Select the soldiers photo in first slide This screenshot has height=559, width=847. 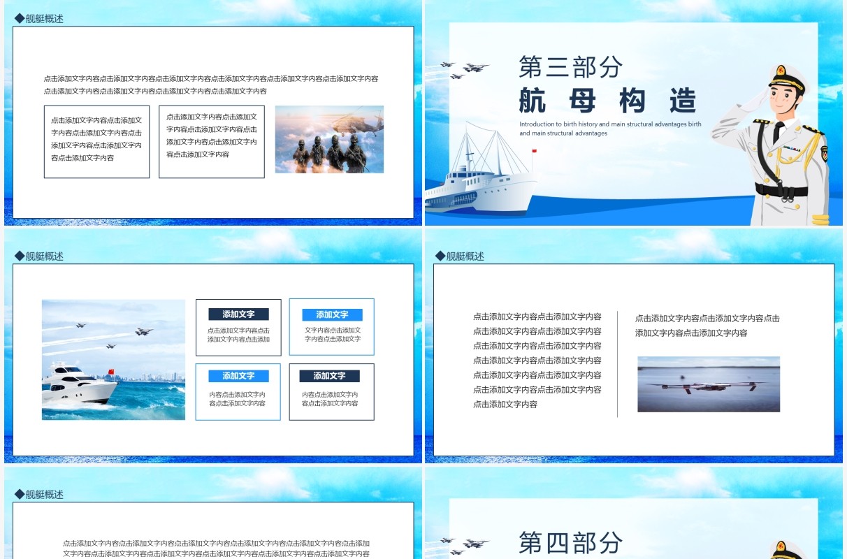tap(329, 139)
